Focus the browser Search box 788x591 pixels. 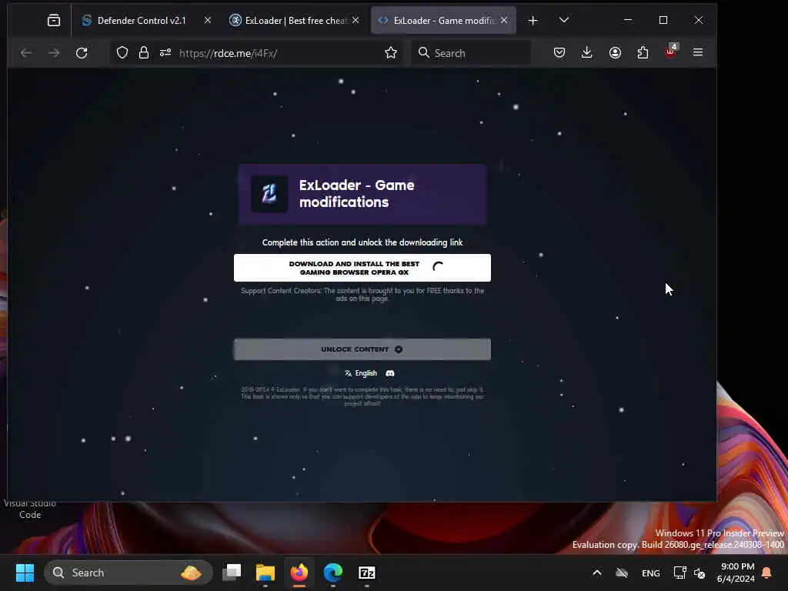[x=471, y=53]
